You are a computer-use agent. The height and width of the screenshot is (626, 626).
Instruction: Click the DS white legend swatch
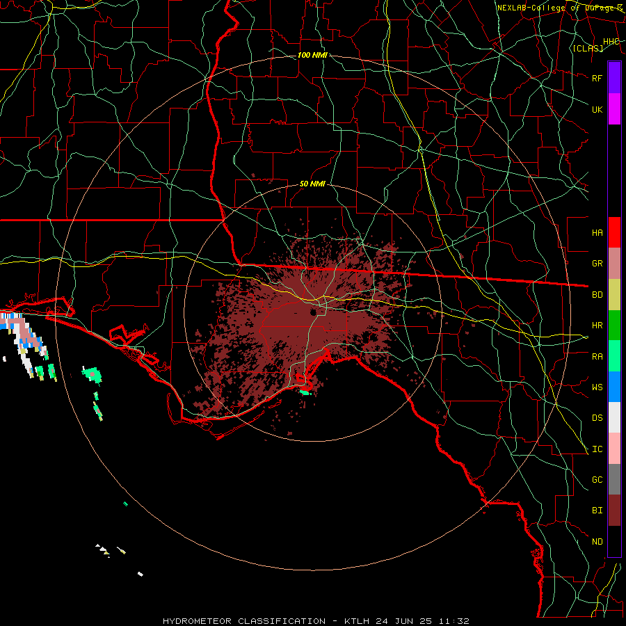tap(614, 417)
